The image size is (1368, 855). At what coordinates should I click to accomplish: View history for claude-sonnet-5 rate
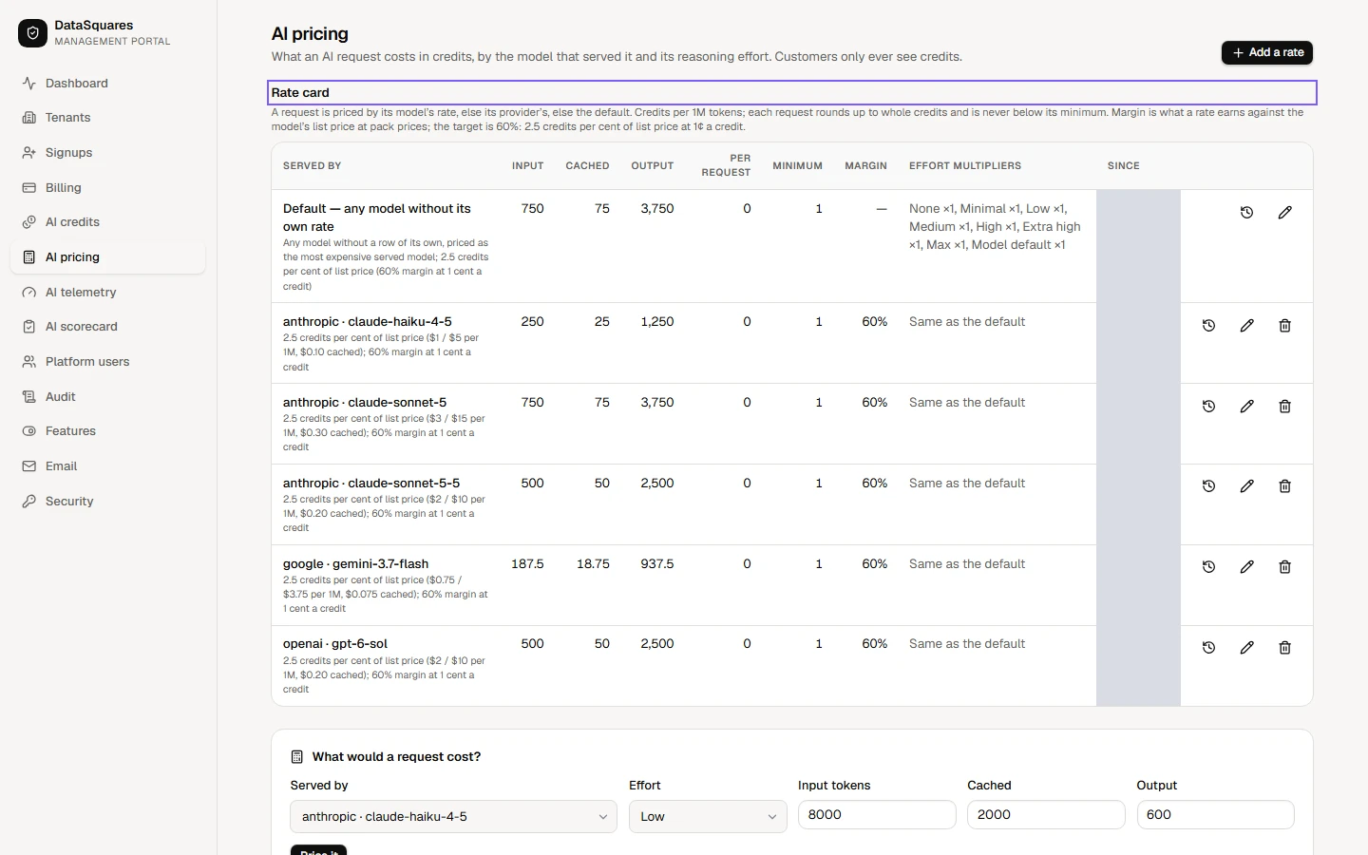1208,407
